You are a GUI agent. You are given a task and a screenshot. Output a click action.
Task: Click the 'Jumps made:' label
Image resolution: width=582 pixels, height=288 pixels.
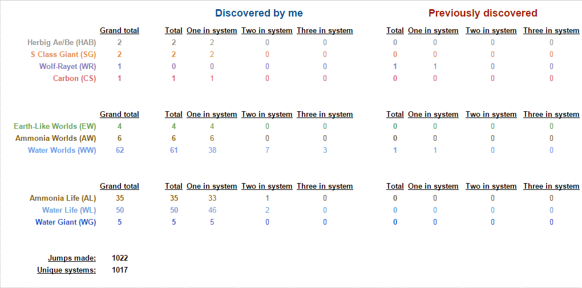[72, 258]
